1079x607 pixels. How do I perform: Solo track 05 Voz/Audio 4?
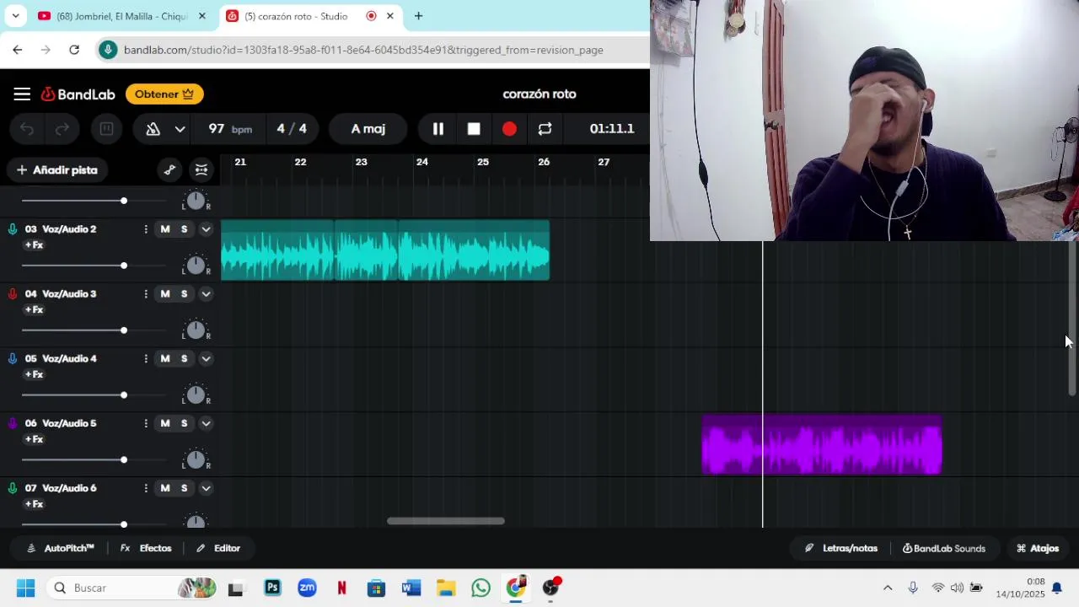(184, 359)
